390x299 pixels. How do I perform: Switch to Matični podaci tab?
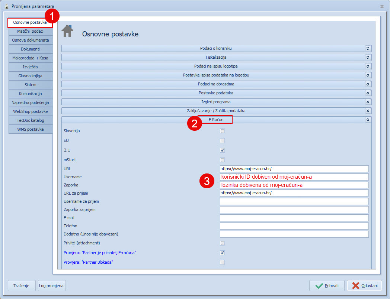tap(31, 31)
